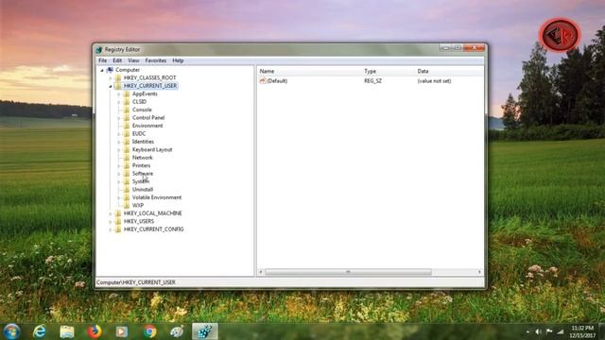Open the Help menu

178,60
